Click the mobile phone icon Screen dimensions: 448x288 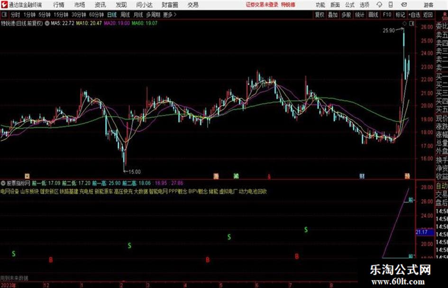(391, 5)
